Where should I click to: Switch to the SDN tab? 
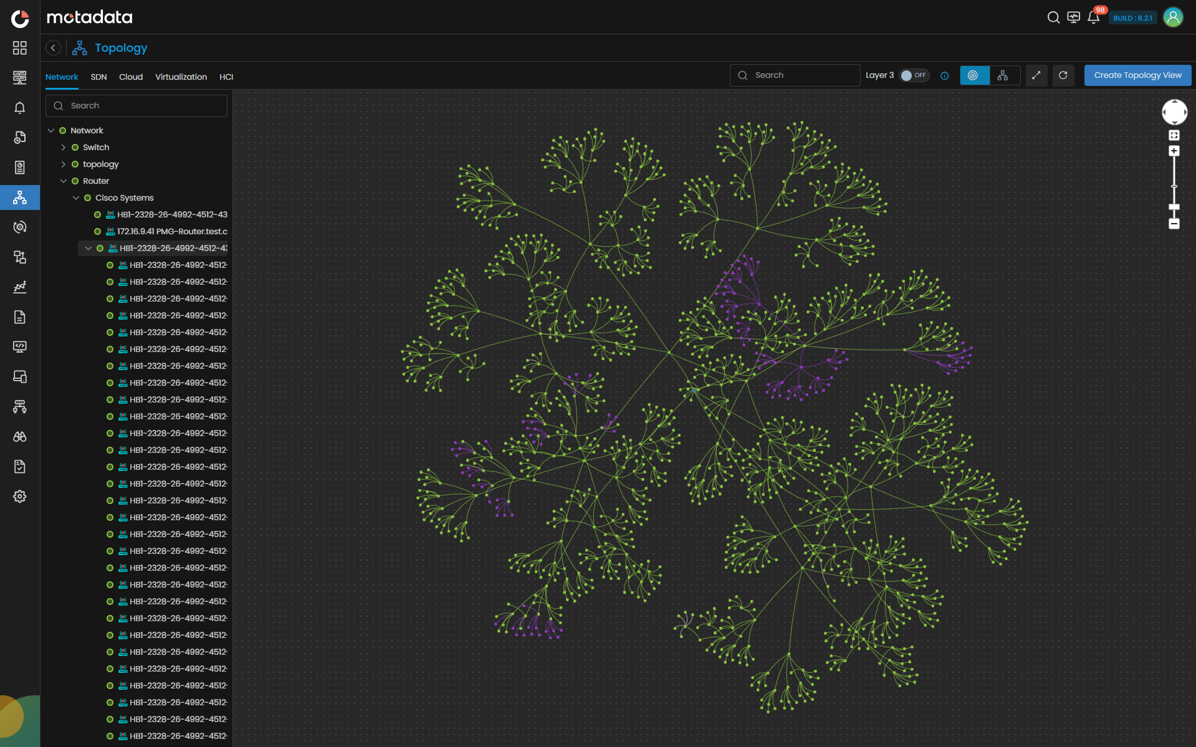coord(98,77)
